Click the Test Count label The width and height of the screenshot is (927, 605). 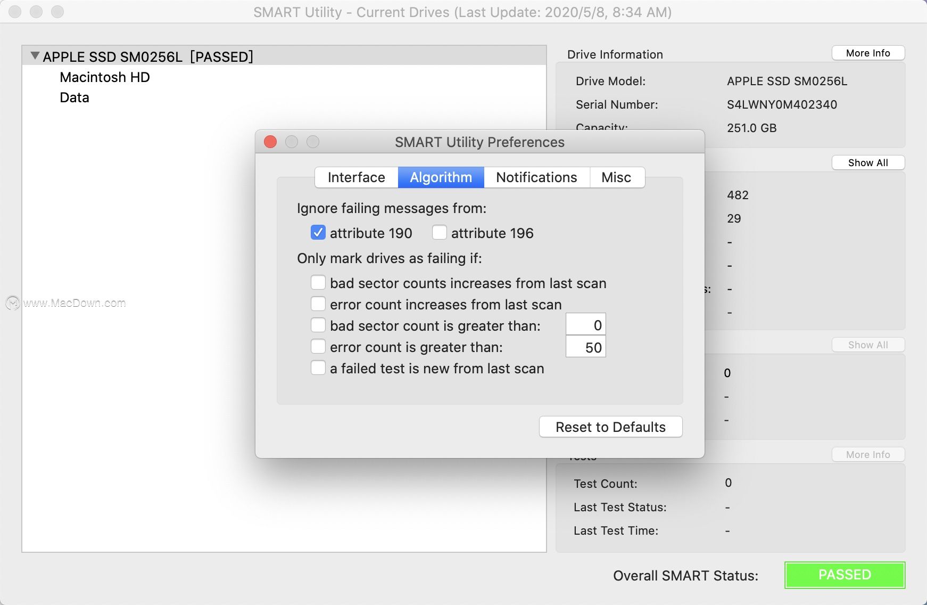[605, 484]
